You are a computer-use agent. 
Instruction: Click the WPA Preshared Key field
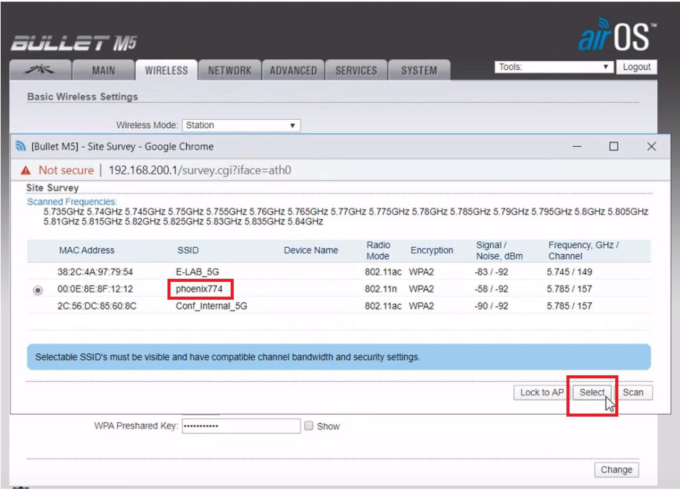click(241, 426)
